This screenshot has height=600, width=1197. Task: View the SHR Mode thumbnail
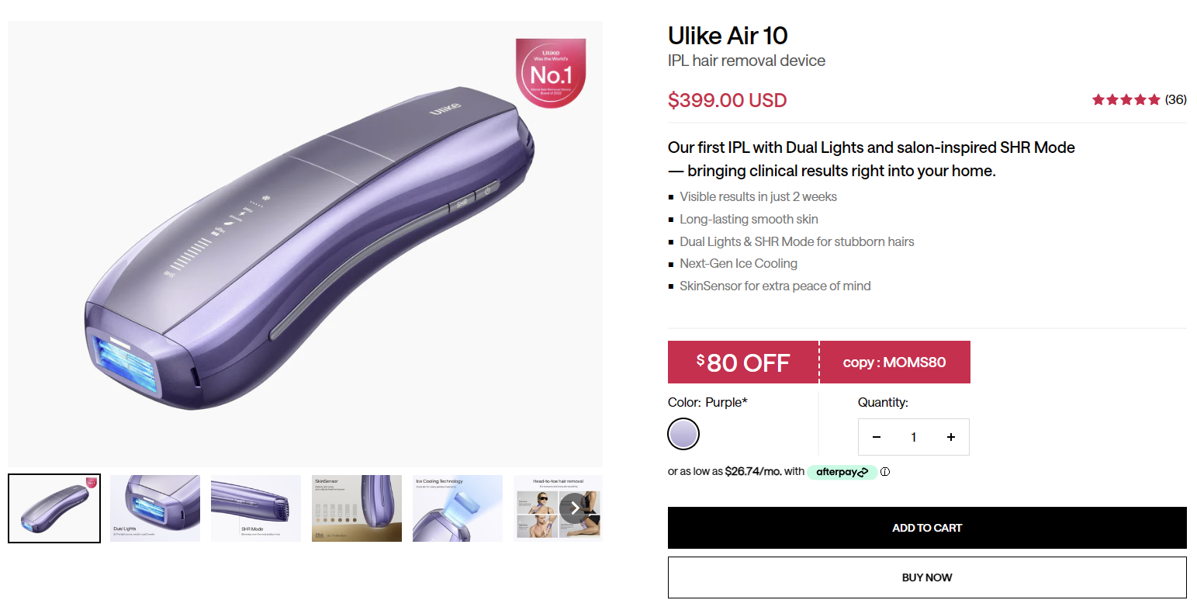click(x=256, y=508)
